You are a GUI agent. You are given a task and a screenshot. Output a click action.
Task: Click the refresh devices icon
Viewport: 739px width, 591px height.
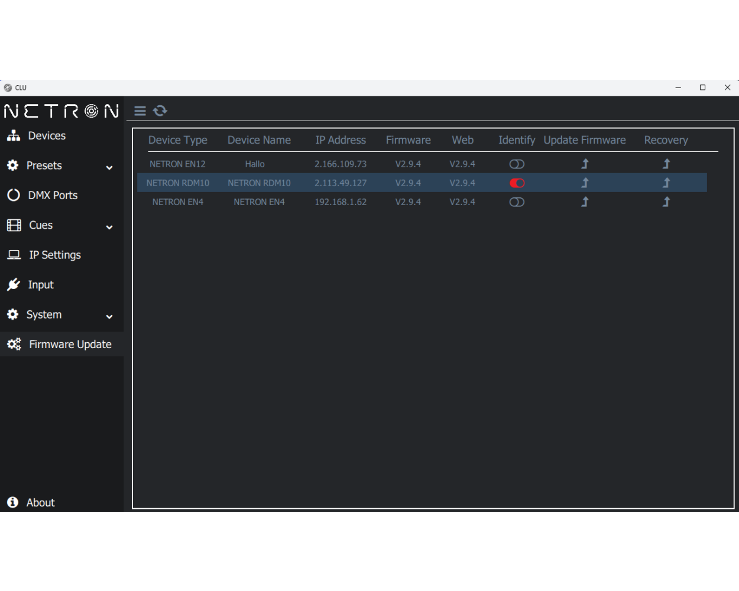coord(160,111)
